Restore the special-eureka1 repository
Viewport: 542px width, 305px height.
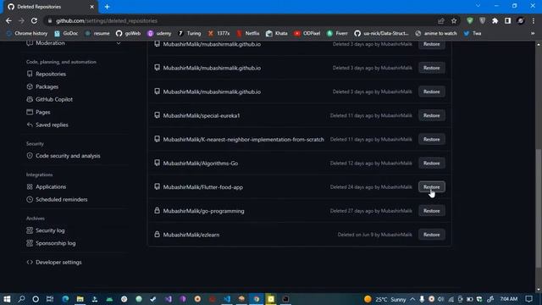point(431,115)
